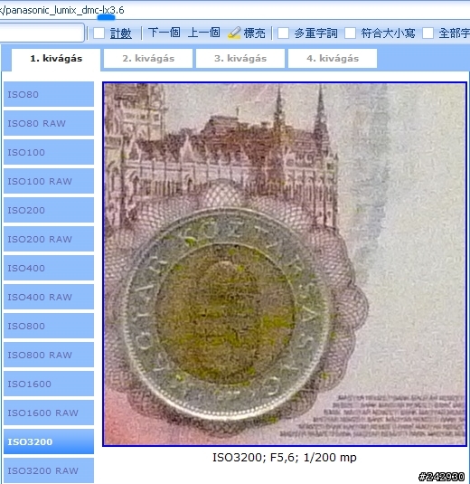This screenshot has height=484, width=470.
Task: Focus the find text input field
Action: click(x=42, y=33)
